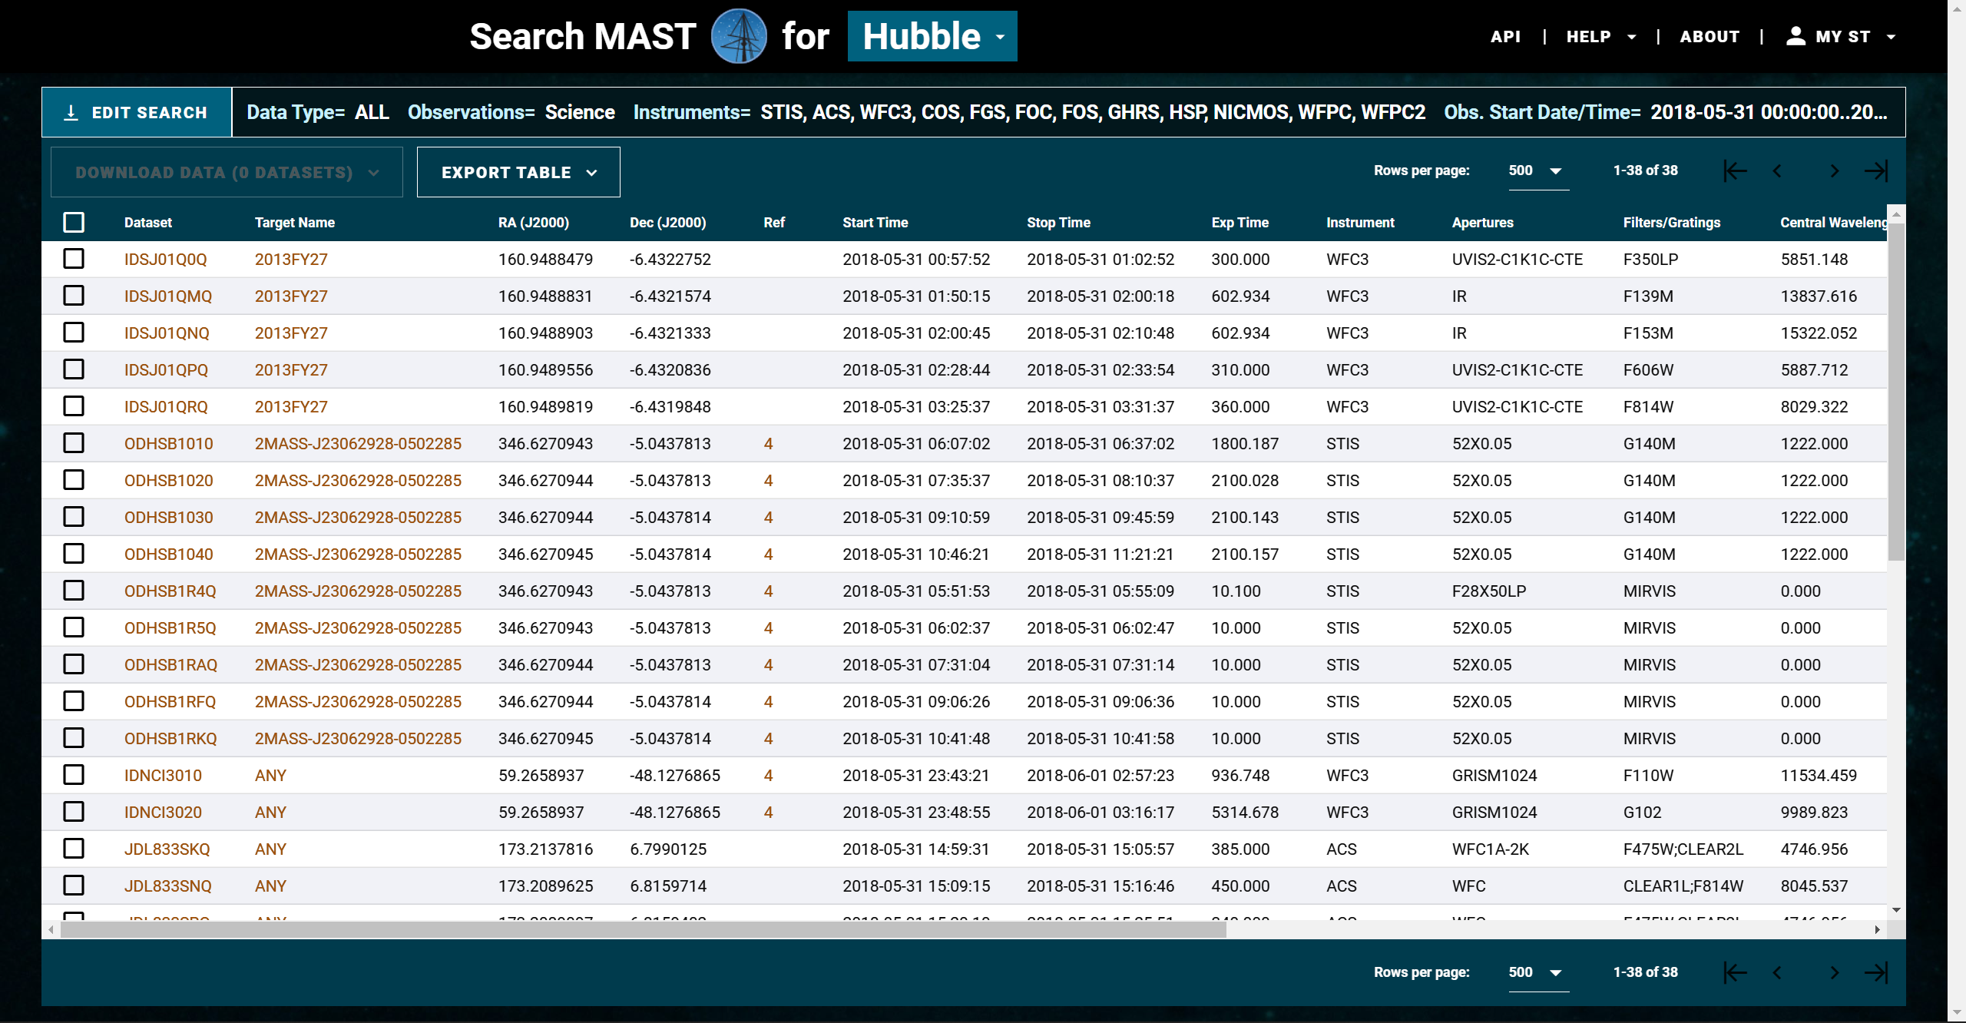The width and height of the screenshot is (1966, 1023).
Task: Check the row for dataset IDSJ01QPQ
Action: [x=74, y=369]
